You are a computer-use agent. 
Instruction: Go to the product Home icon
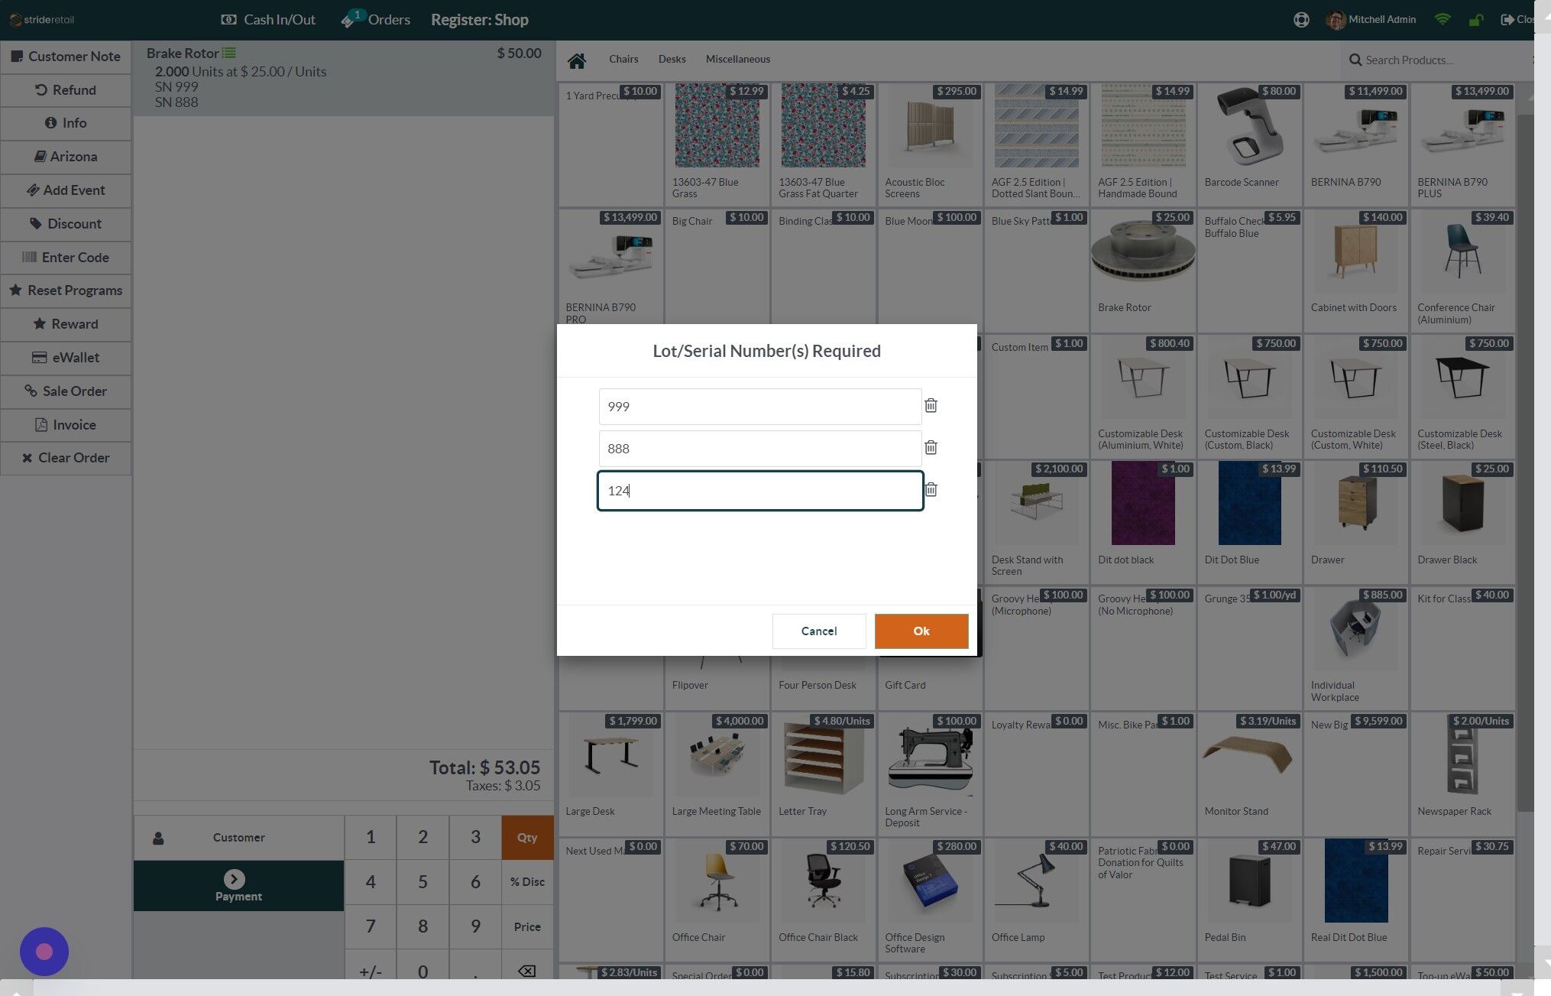[x=577, y=60]
